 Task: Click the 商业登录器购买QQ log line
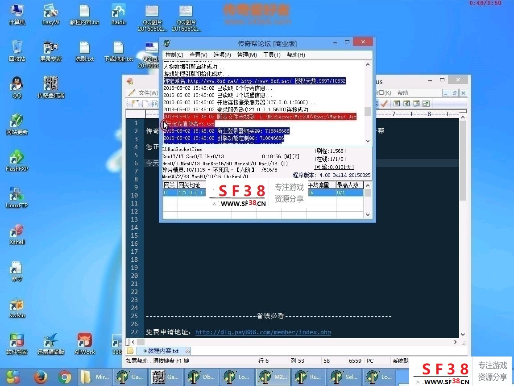click(227, 131)
